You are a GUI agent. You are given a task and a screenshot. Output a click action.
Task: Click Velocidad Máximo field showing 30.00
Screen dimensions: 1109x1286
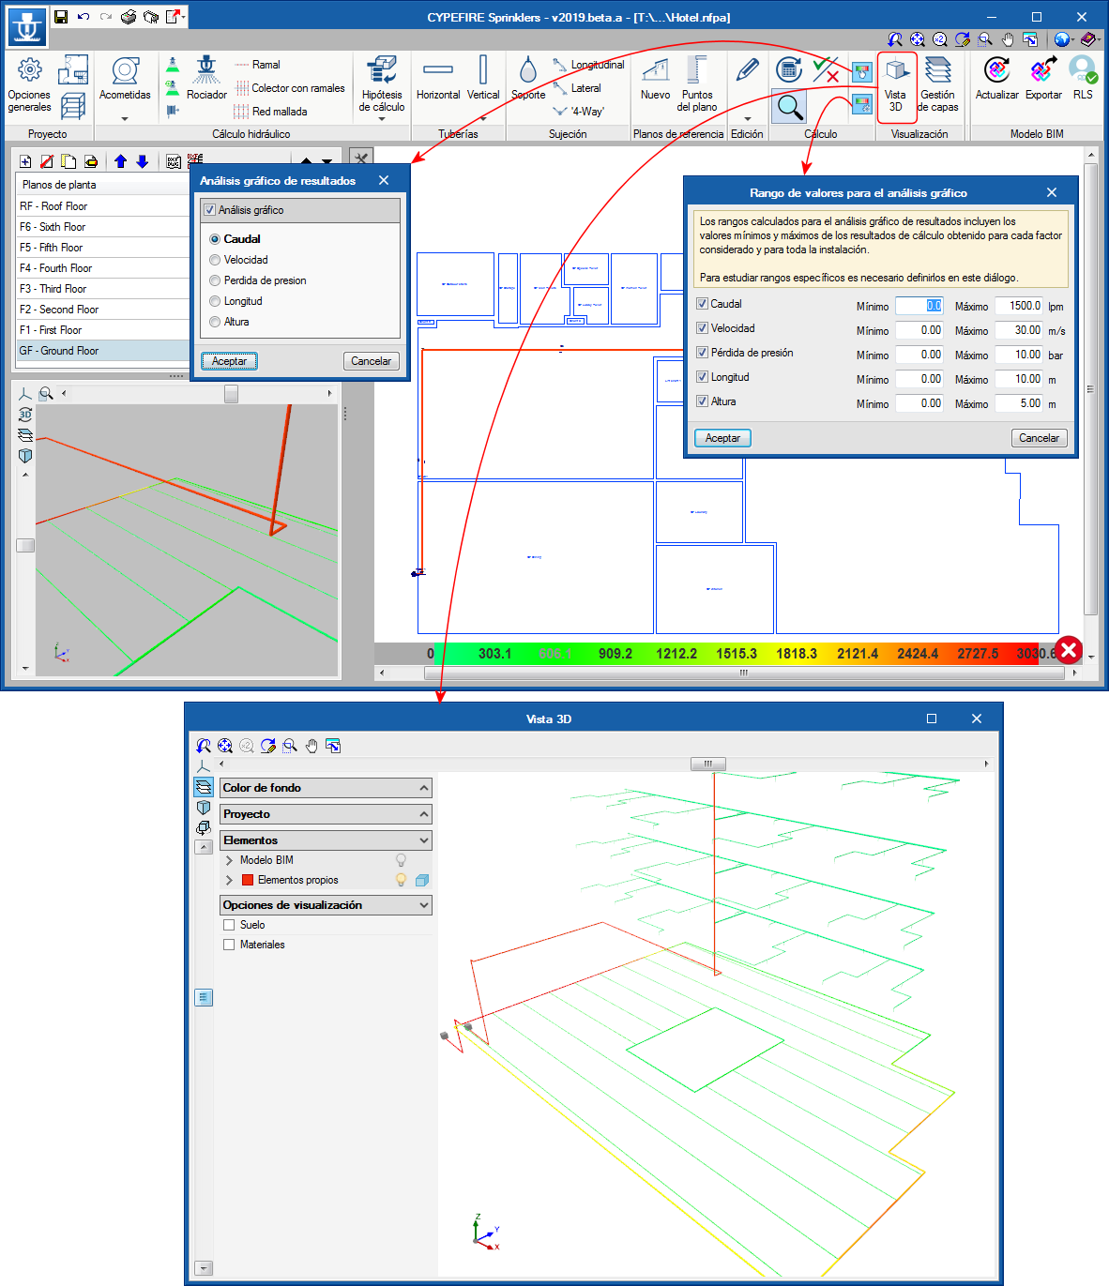tap(1018, 330)
